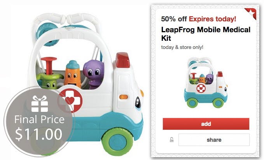Viewport: 264px width, 160px height.
Task: Click the 50% off label
Action: click(174, 19)
